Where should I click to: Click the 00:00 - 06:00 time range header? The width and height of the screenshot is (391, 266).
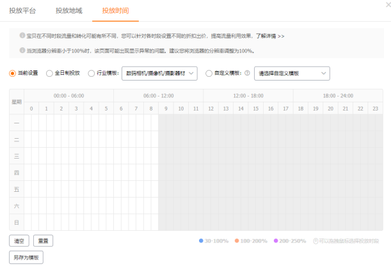pos(69,96)
